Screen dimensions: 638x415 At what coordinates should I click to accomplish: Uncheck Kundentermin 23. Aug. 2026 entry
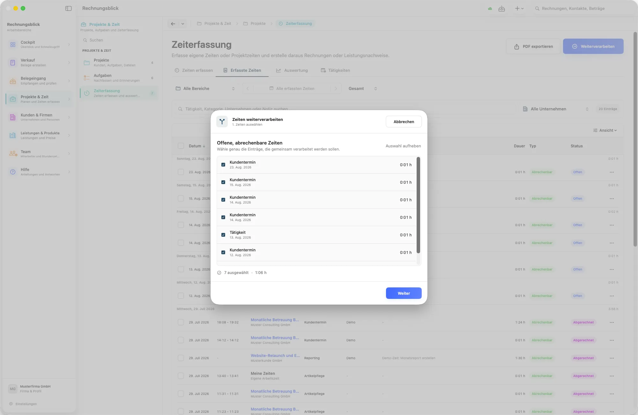tap(223, 165)
